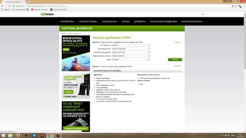The height and width of the screenshot is (138, 246).
Task: Open a new browser tab
Action: 29,2
